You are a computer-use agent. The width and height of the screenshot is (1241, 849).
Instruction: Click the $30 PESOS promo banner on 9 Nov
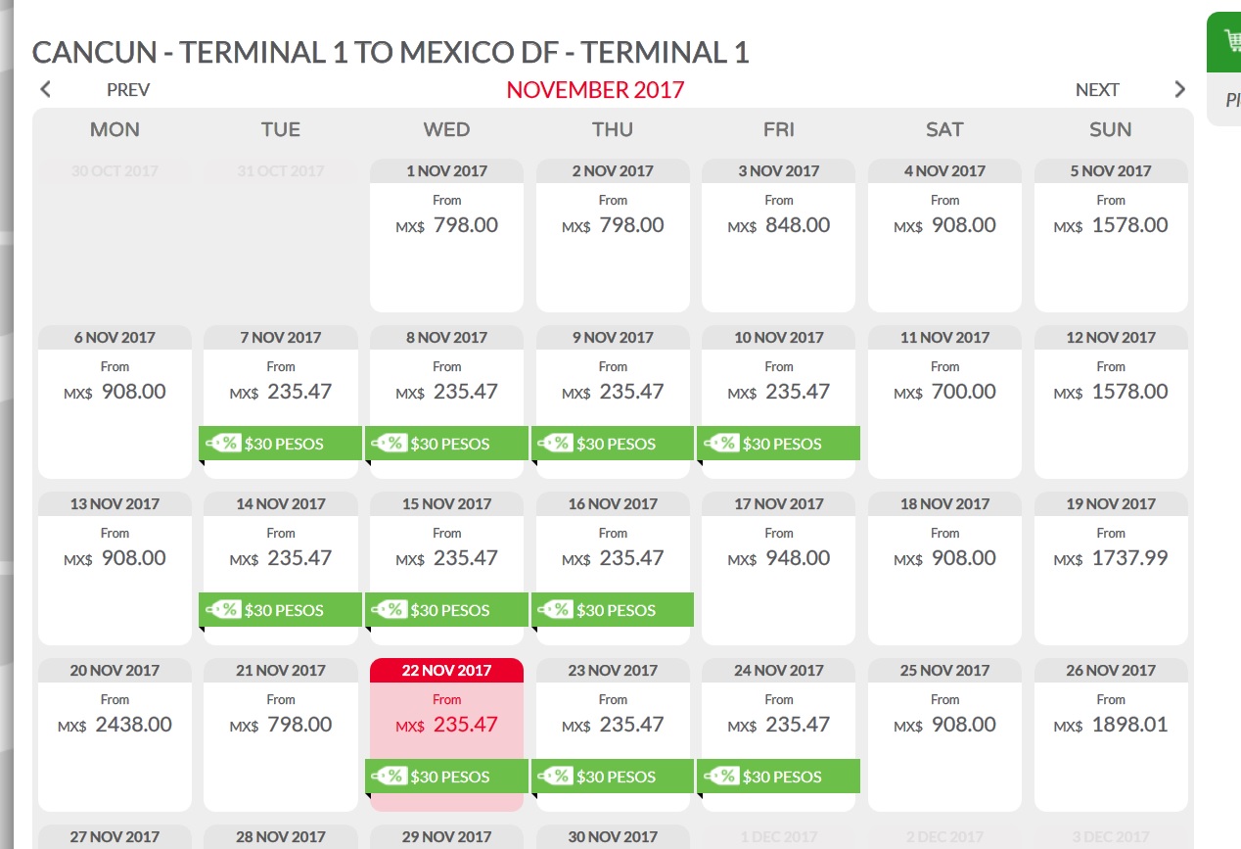(x=613, y=444)
